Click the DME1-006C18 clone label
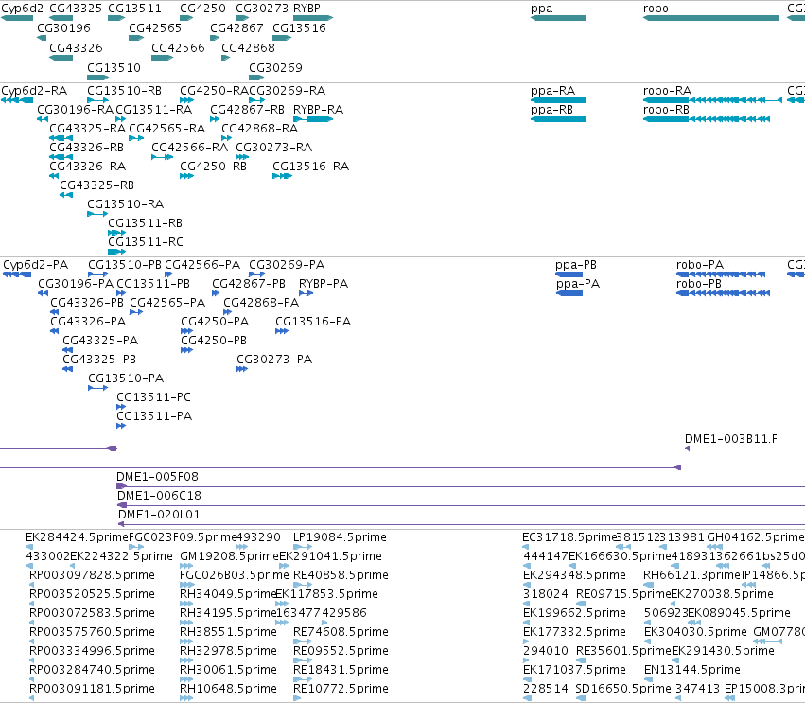Screen dimensions: 805x703 point(159,496)
